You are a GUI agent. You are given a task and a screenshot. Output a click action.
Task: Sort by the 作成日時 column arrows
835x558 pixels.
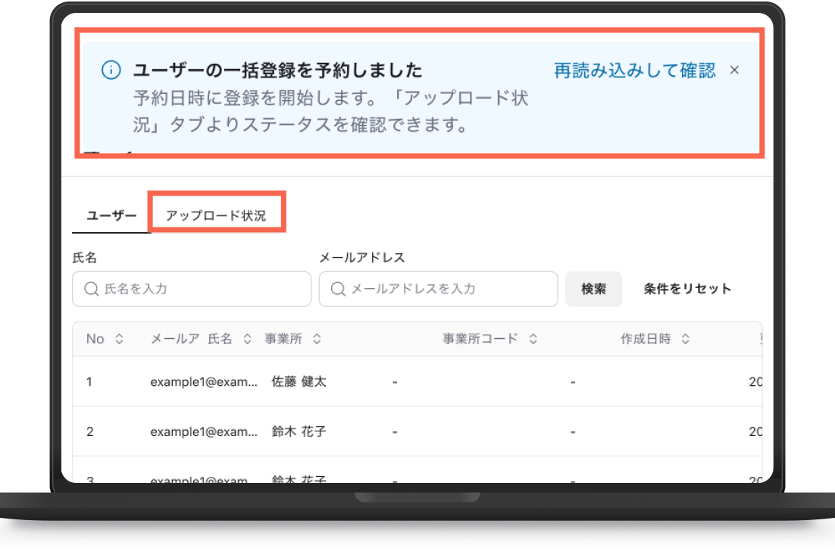pos(686,339)
